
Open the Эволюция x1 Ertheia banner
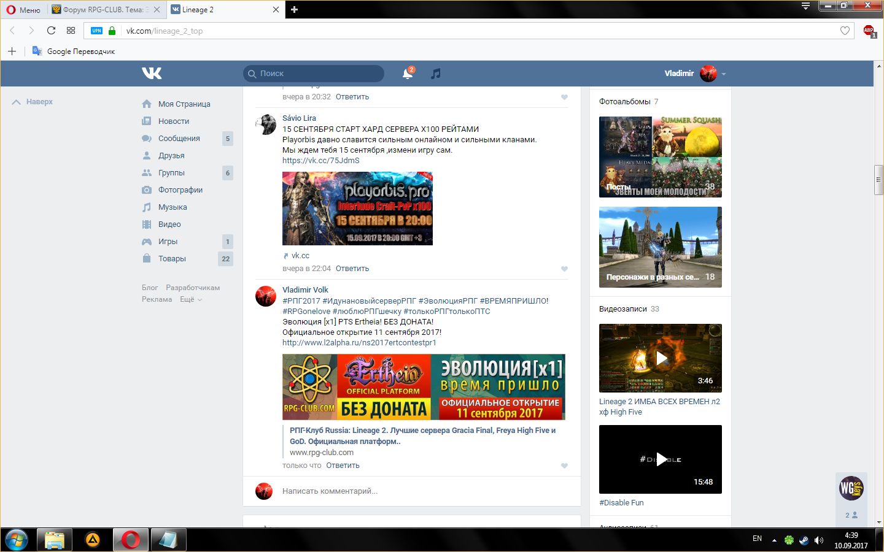tap(424, 387)
